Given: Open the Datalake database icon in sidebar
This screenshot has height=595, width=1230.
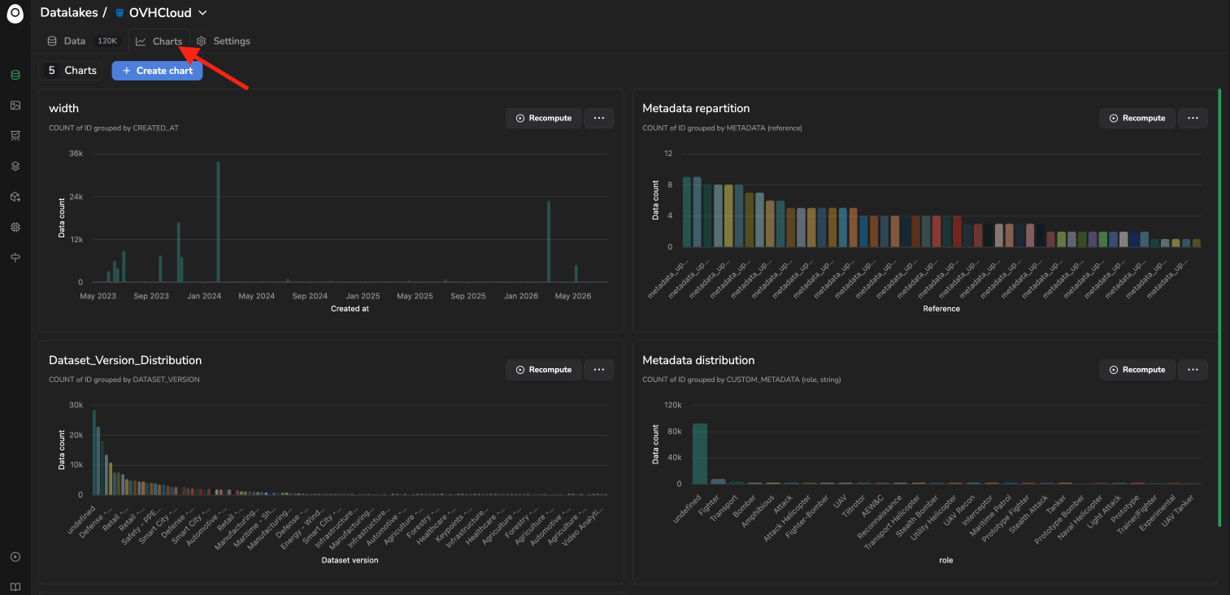Looking at the screenshot, I should 15,75.
